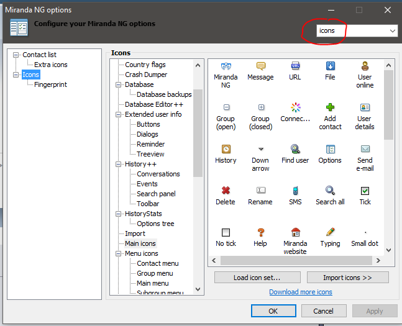
Task: Select the User details icon
Action: click(x=365, y=107)
